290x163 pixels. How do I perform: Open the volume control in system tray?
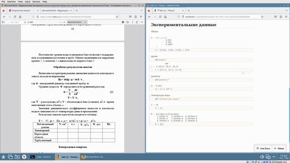[262, 157]
